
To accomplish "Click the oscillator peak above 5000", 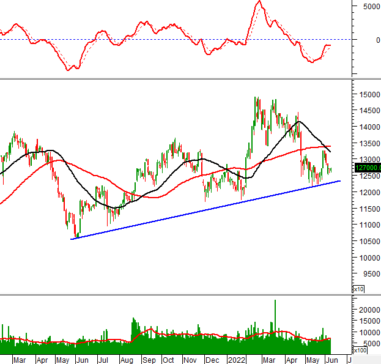I will click(x=259, y=2).
